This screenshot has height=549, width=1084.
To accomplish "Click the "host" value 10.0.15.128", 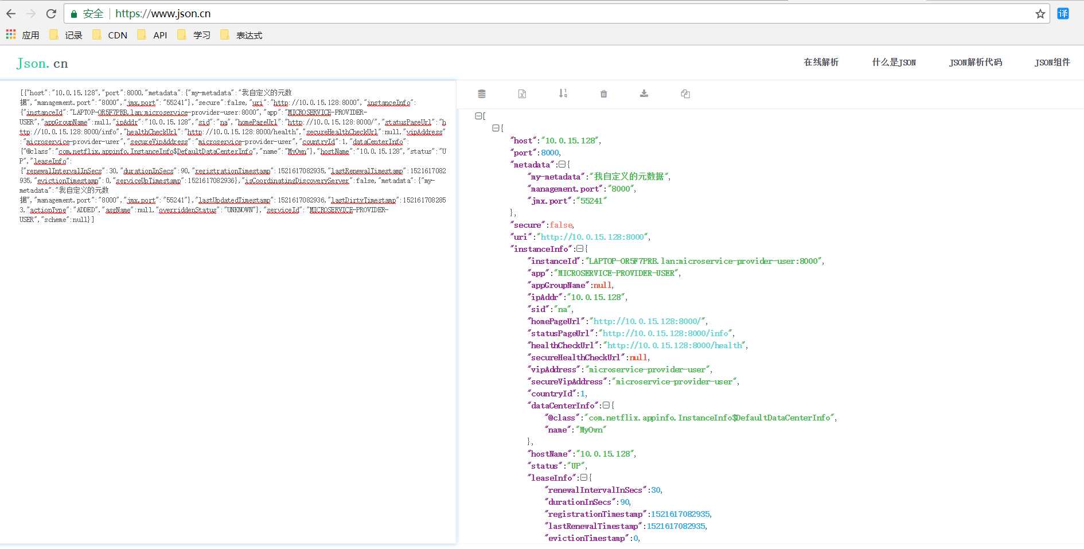I will click(571, 141).
